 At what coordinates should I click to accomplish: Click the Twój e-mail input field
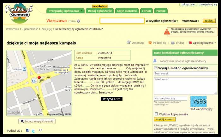185,73
